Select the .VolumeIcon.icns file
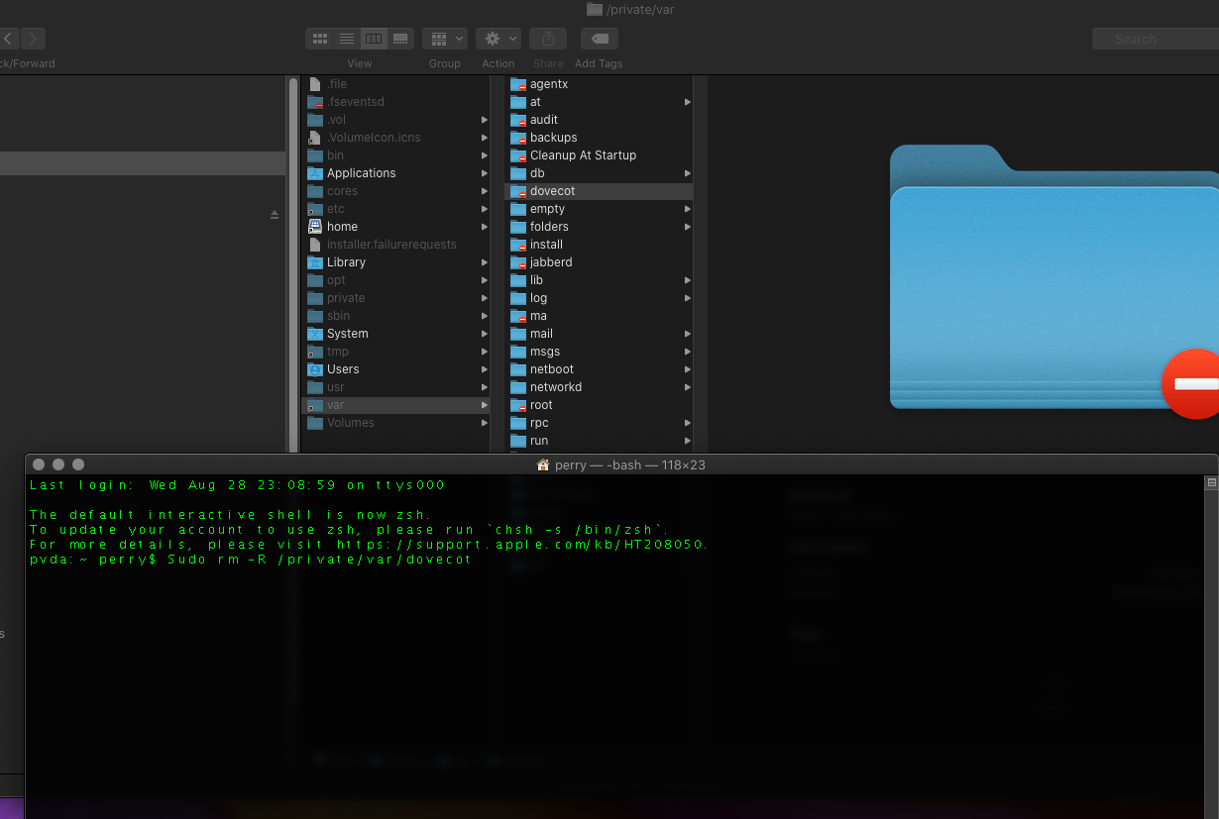 pos(396,138)
